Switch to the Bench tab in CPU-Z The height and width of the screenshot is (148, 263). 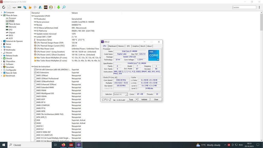click(x=143, y=46)
